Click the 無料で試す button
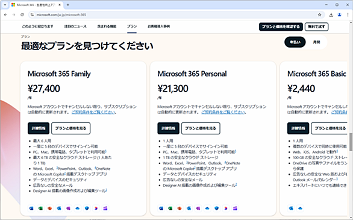Viewport: 353px width, 220px height. pos(316,27)
